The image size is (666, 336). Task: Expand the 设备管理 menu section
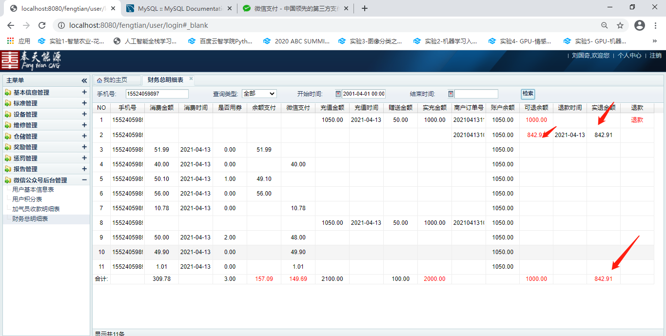click(x=84, y=114)
